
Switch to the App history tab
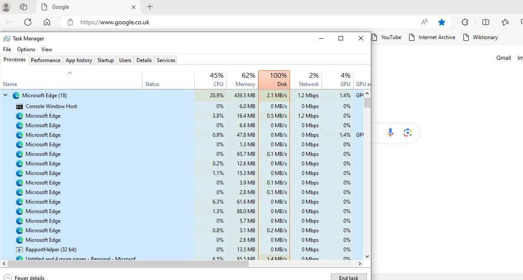click(79, 60)
